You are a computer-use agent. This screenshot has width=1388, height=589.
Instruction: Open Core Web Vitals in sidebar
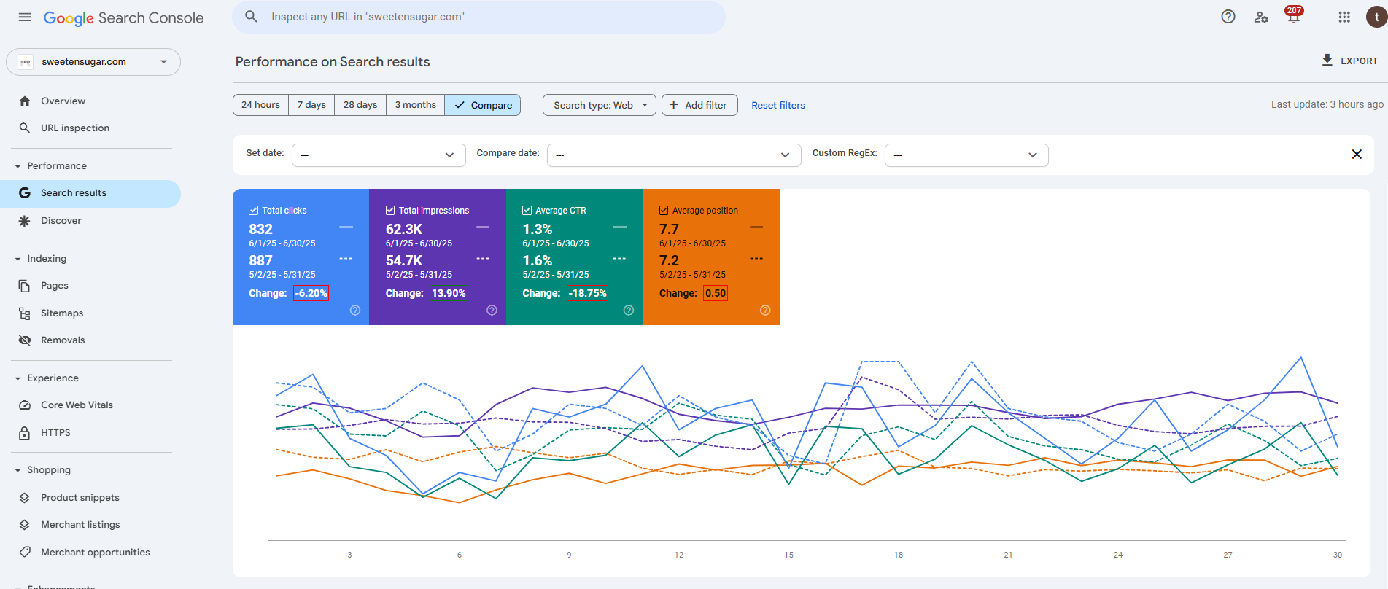coord(77,405)
